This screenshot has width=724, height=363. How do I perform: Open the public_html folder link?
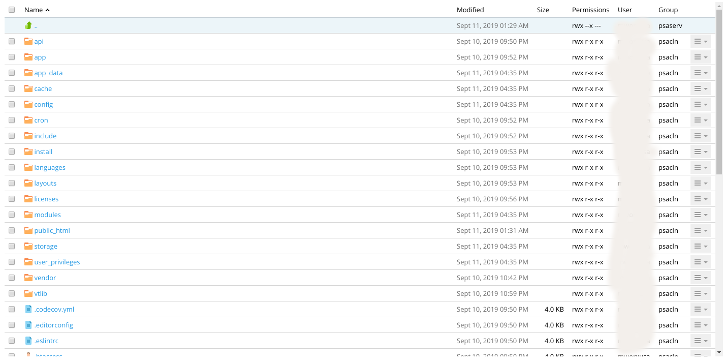[52, 230]
